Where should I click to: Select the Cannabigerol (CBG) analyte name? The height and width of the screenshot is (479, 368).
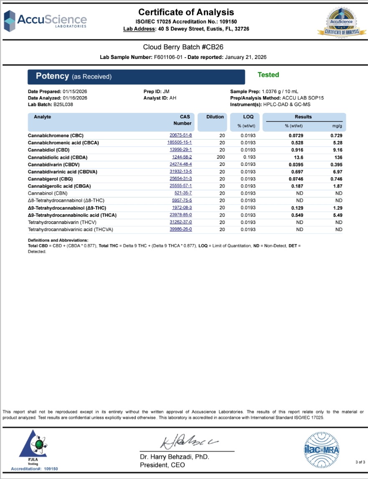51,179
